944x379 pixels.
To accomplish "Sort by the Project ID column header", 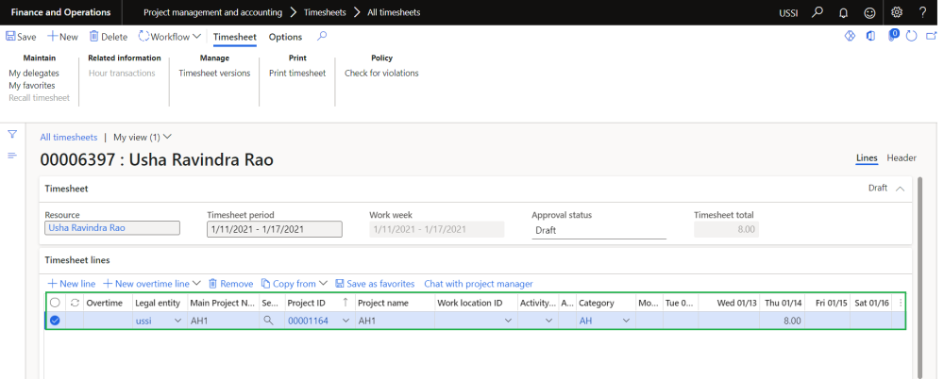I will [x=319, y=304].
